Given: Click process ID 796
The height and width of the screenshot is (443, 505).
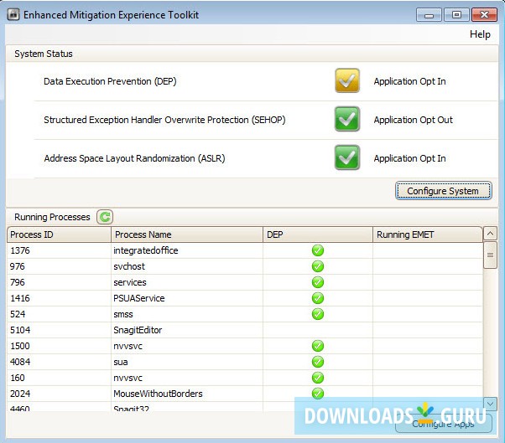Looking at the screenshot, I should pyautogui.click(x=18, y=282).
